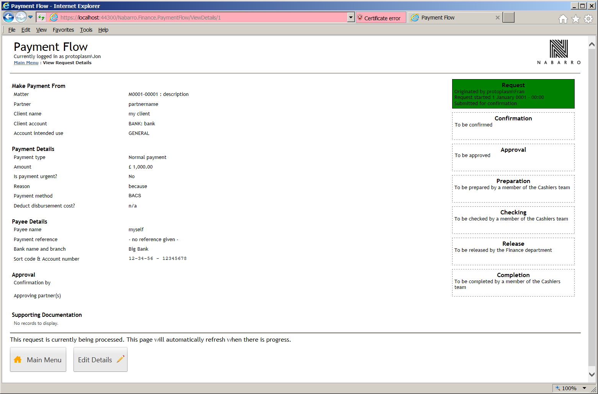
Task: Click the page scrollbar down arrow
Action: (592, 375)
